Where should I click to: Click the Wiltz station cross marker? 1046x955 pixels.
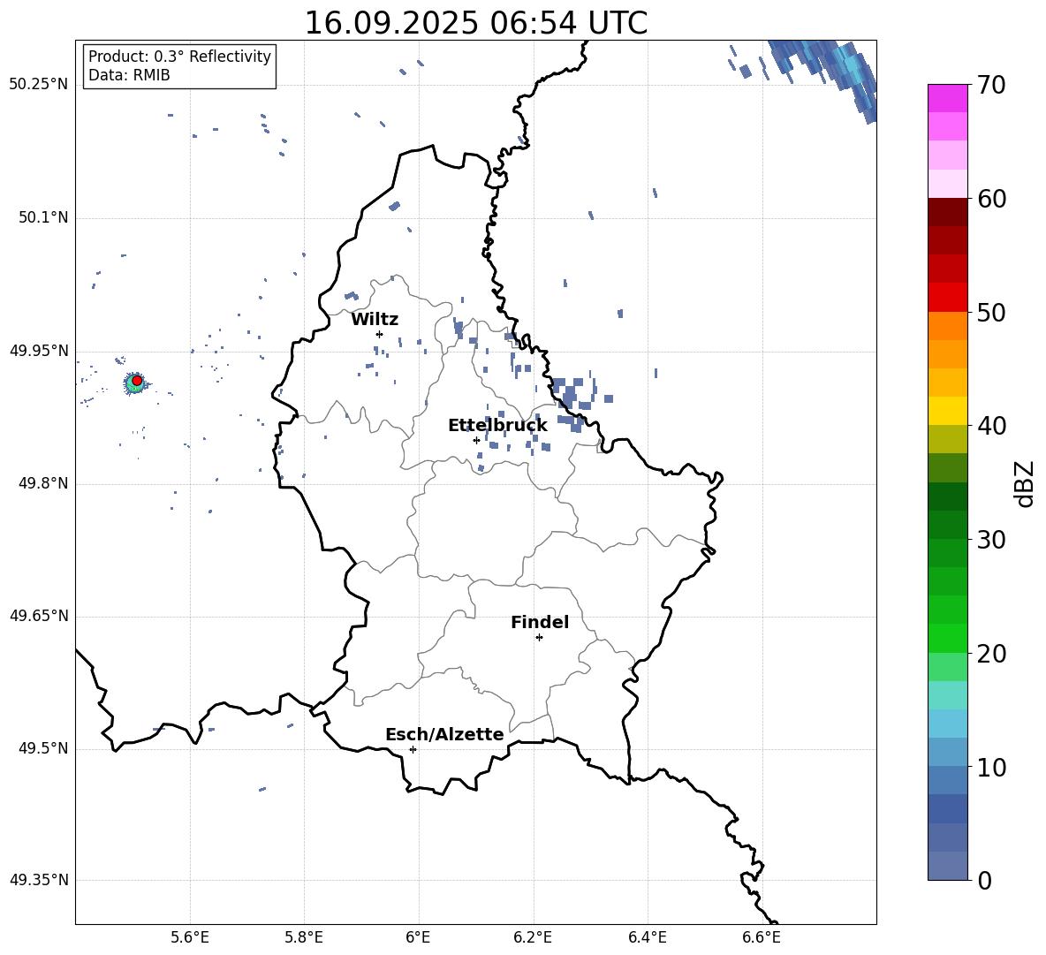click(x=380, y=334)
